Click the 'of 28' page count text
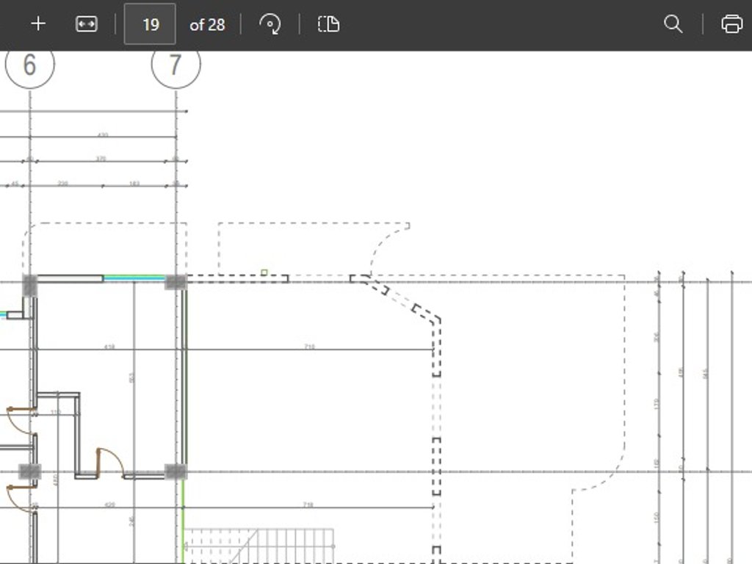Viewport: 752px width, 564px height. (207, 25)
